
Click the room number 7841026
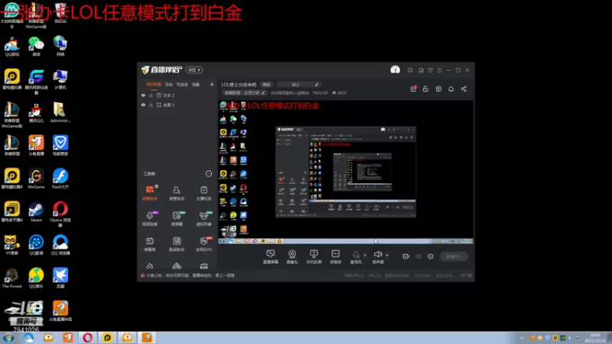click(320, 92)
